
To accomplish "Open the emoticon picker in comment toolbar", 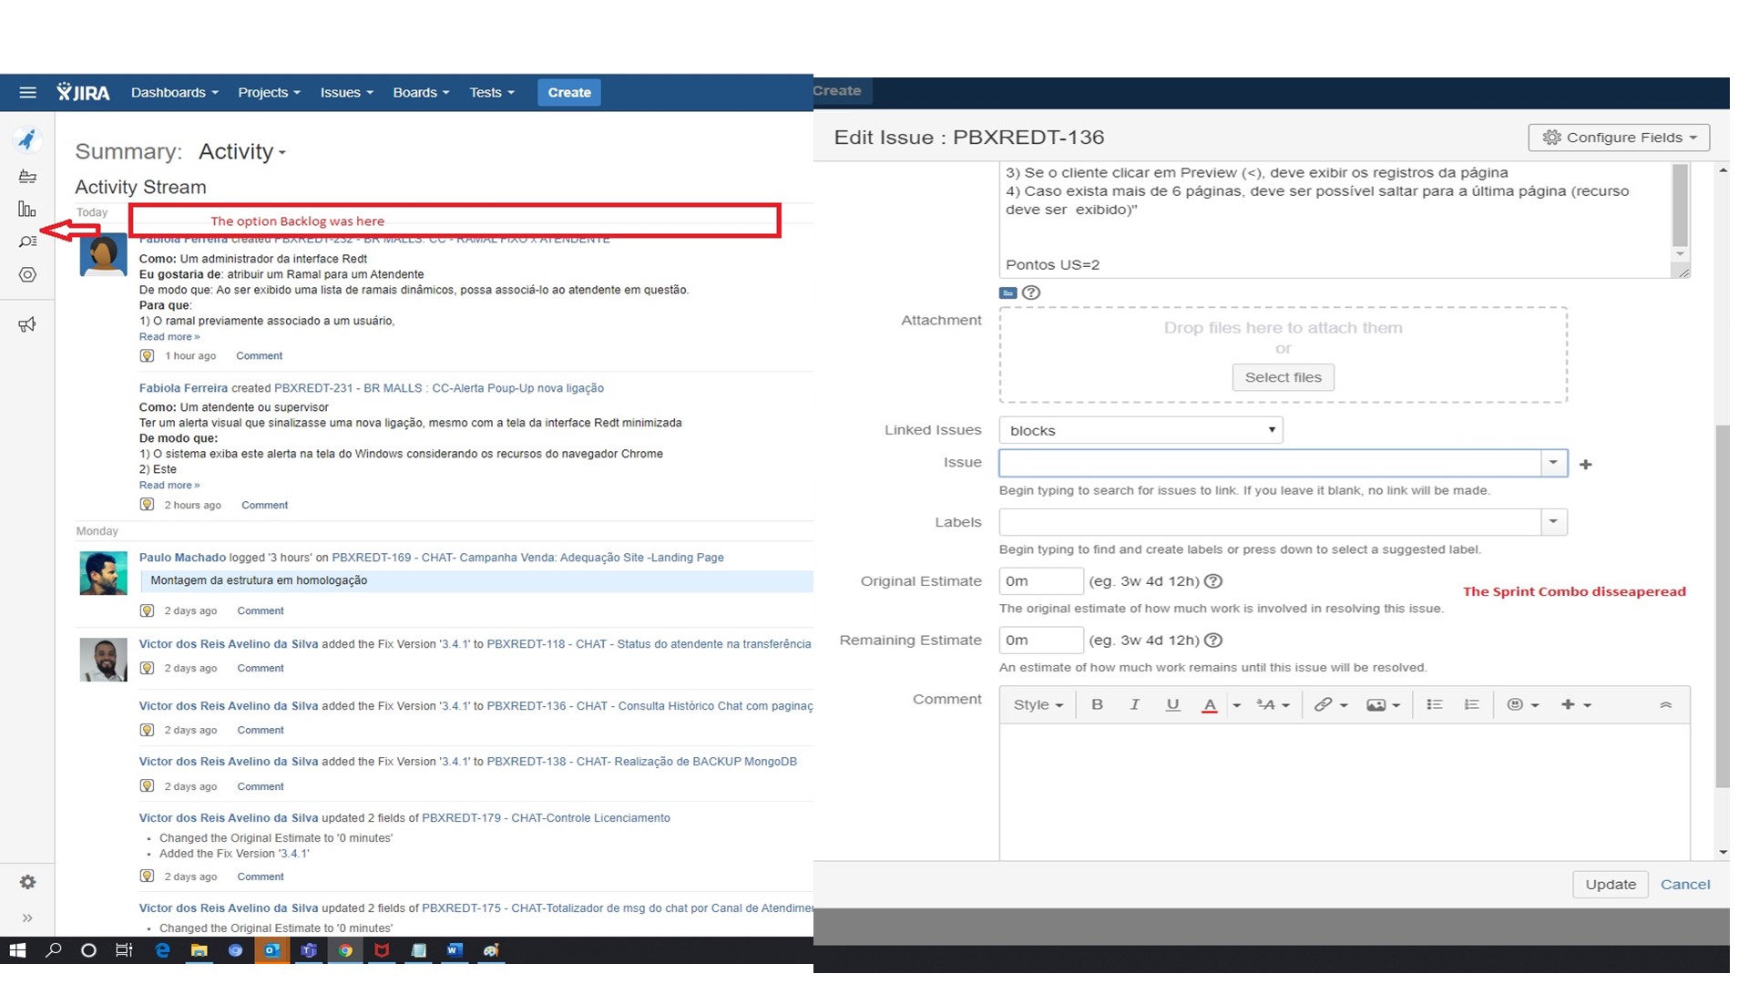I will click(1522, 704).
